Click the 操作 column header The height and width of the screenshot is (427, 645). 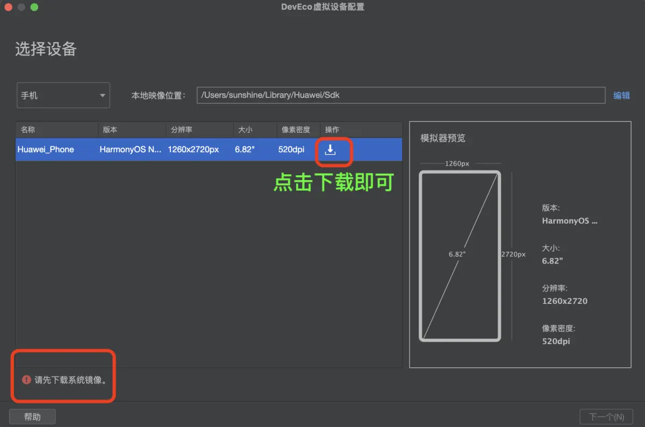pyautogui.click(x=361, y=130)
